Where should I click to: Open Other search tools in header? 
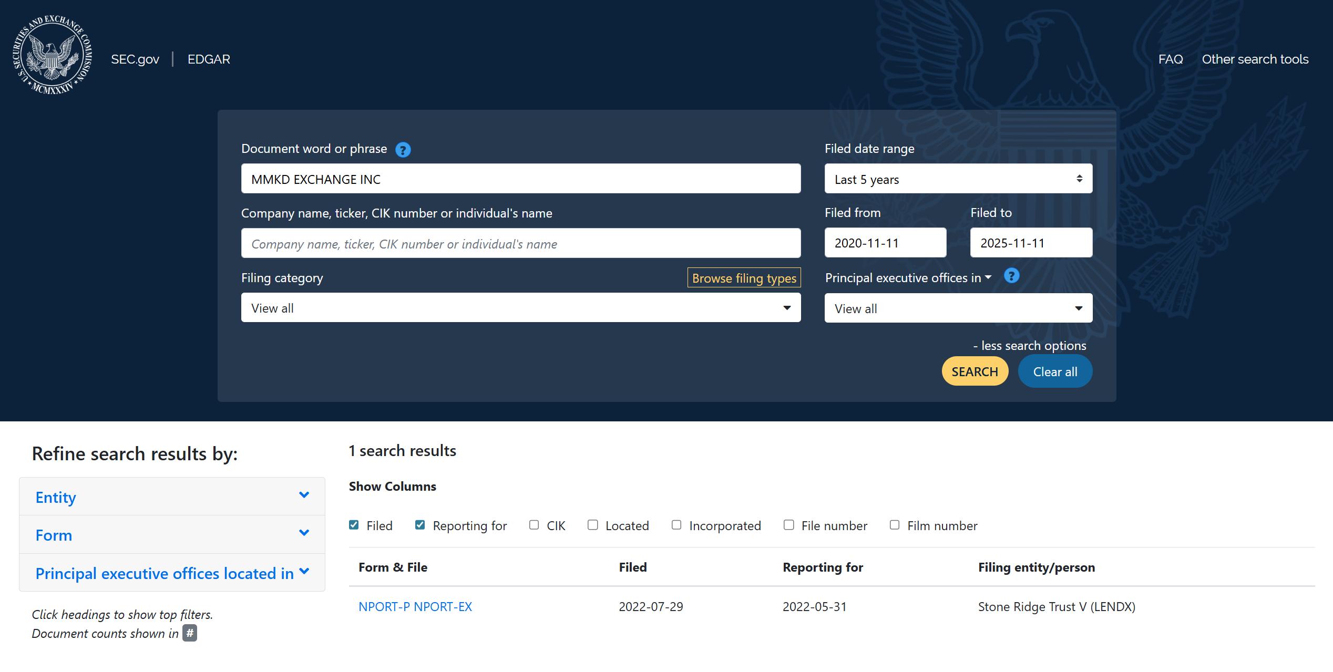1255,59
